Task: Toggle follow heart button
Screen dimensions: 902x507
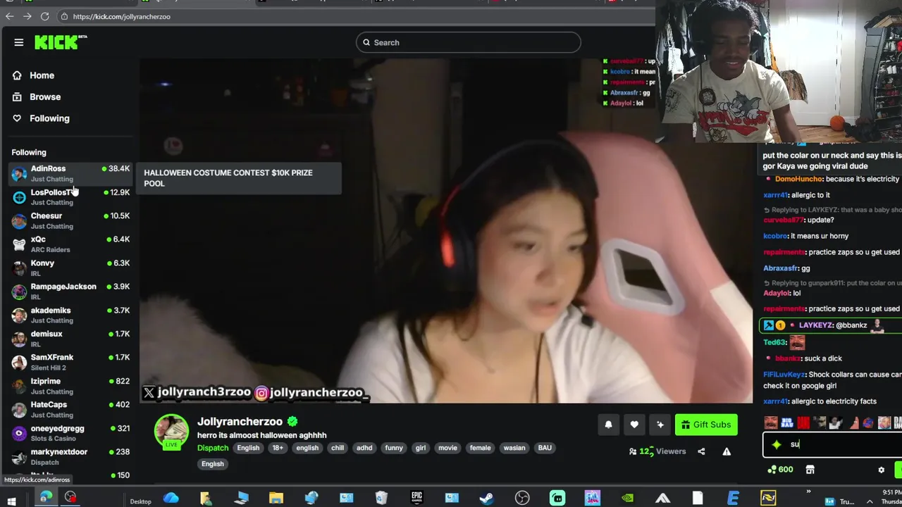Action: tap(634, 425)
